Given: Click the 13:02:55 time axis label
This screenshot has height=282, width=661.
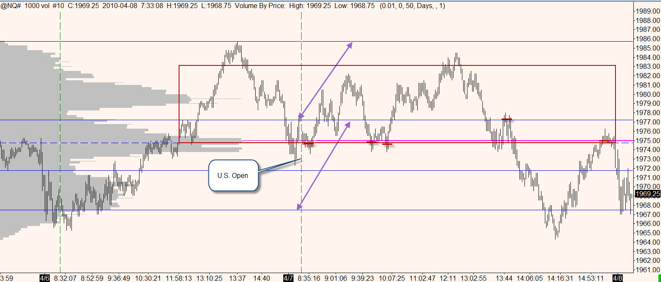Looking at the screenshot, I should (x=473, y=279).
